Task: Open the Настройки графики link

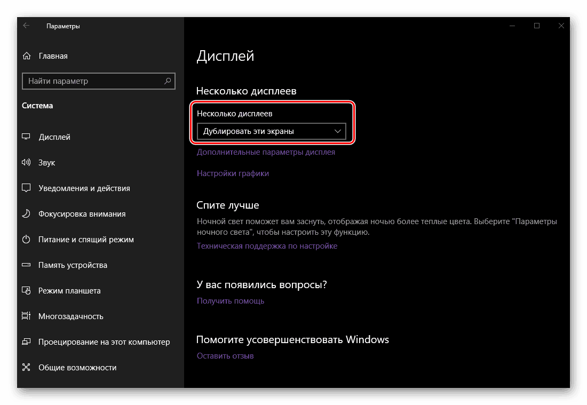Action: pos(233,173)
